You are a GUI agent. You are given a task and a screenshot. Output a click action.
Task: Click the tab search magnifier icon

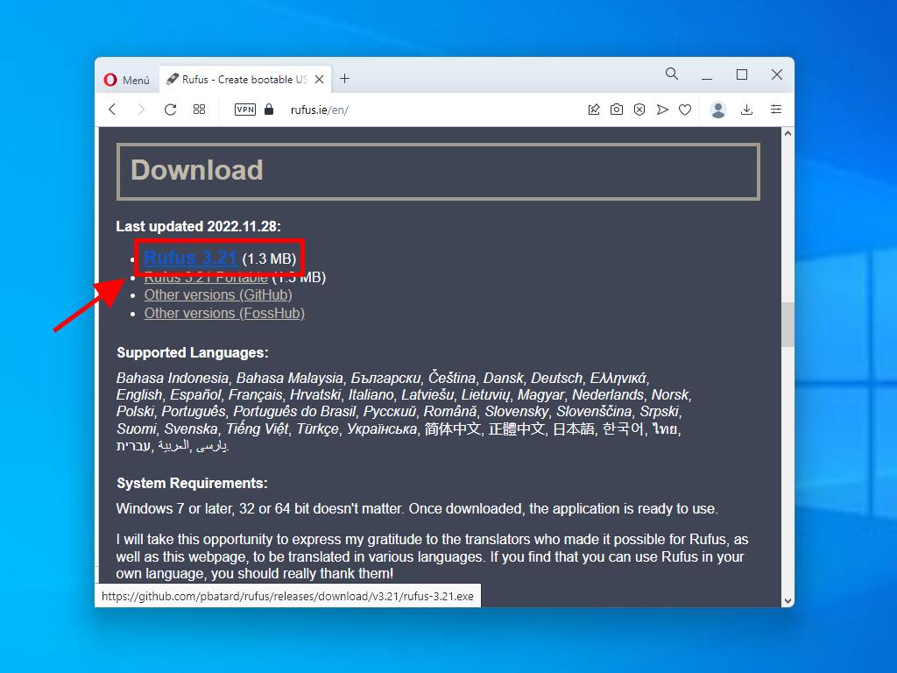pos(672,74)
